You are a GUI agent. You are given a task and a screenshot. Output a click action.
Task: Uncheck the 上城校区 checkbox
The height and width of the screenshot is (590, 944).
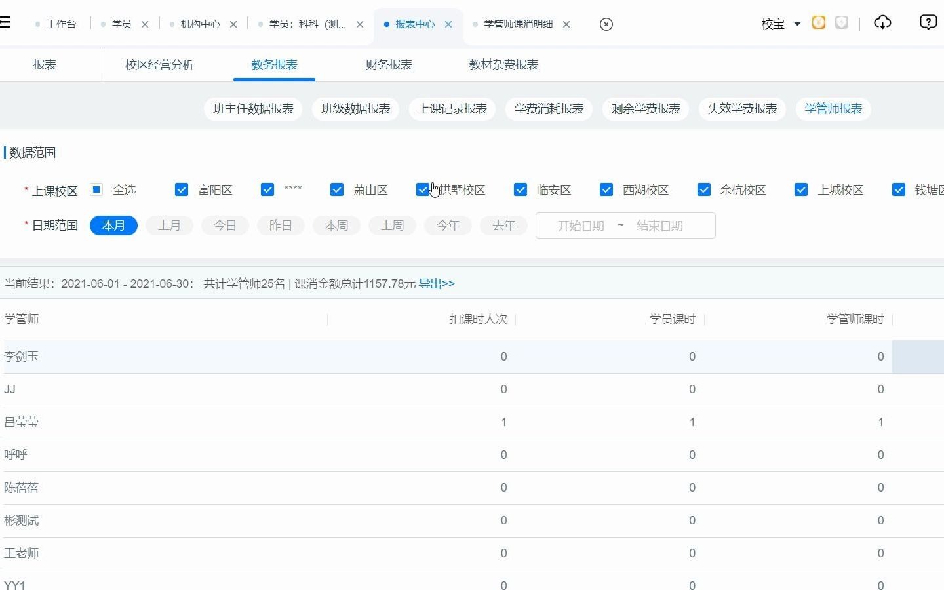(801, 189)
